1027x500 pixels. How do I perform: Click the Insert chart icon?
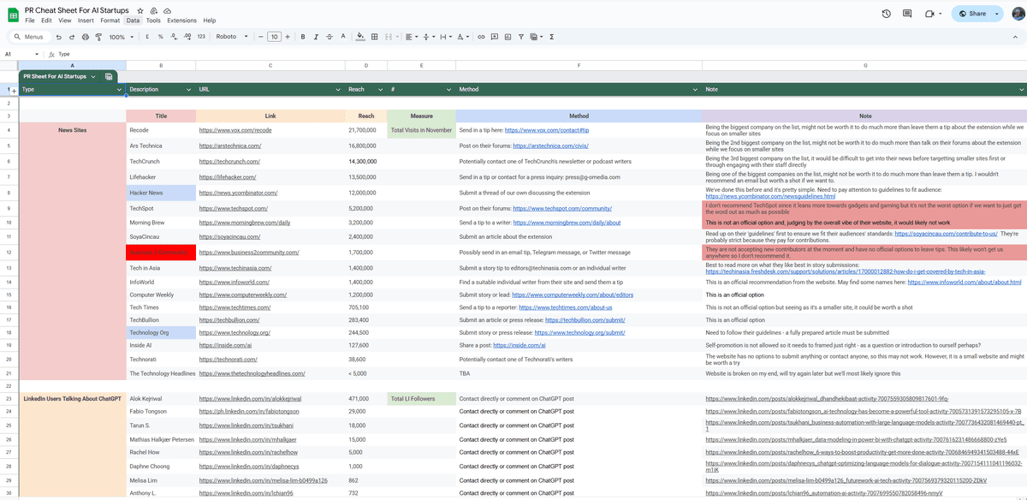(508, 37)
